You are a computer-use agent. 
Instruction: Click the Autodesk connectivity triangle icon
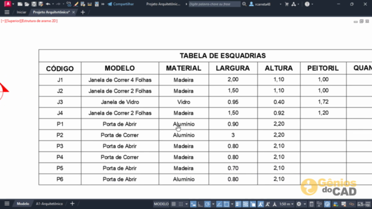(294, 4)
